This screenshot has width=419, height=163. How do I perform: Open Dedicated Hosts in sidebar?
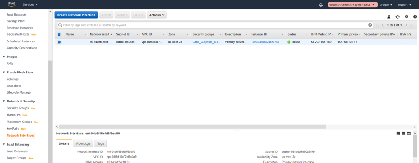(18, 34)
